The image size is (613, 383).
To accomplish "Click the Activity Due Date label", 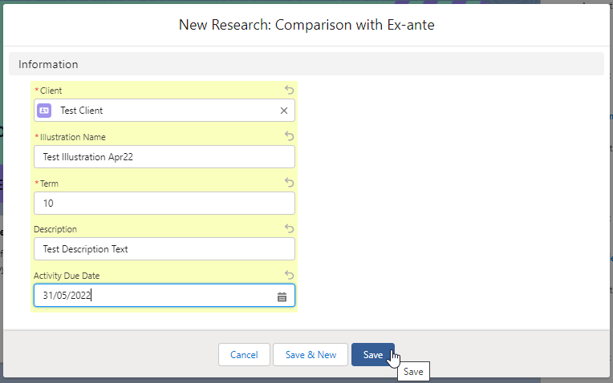I will pos(67,276).
